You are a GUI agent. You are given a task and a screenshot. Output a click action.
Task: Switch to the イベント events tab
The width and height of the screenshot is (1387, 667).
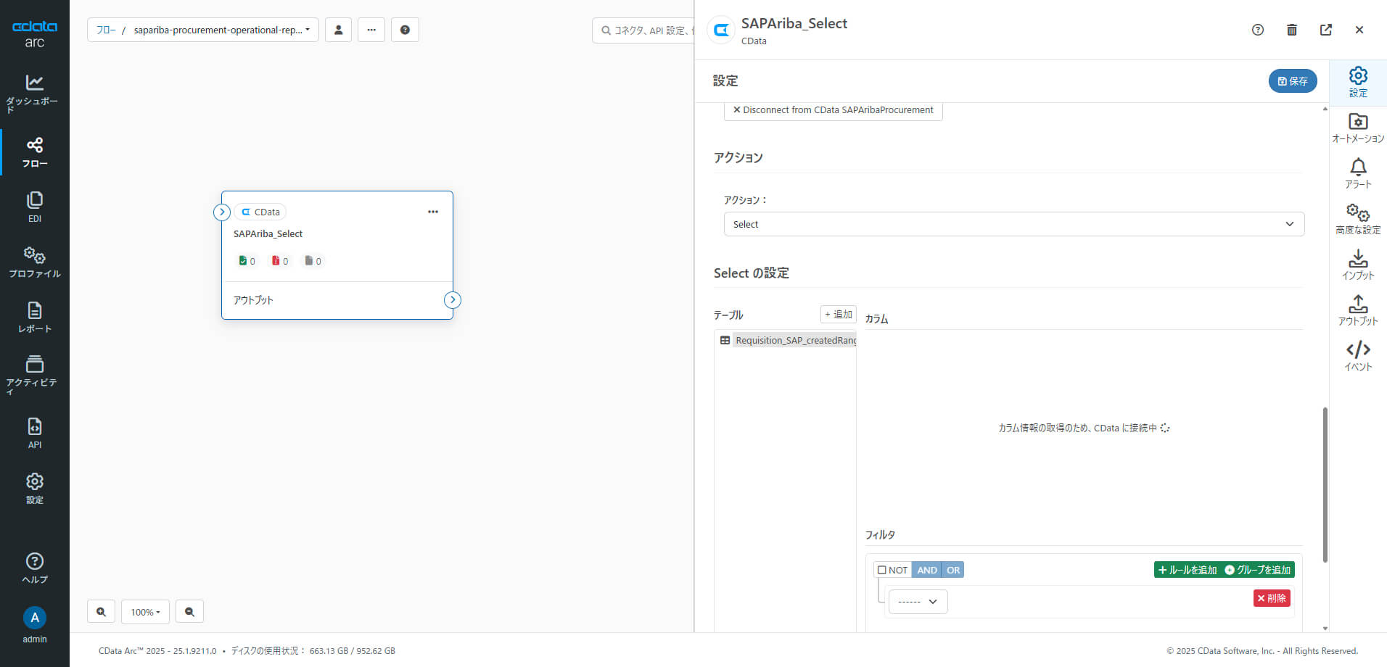[x=1358, y=357]
